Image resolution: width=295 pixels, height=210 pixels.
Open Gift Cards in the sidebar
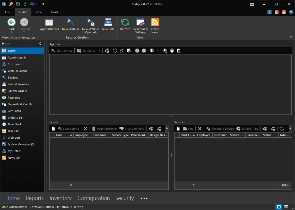coord(22,111)
